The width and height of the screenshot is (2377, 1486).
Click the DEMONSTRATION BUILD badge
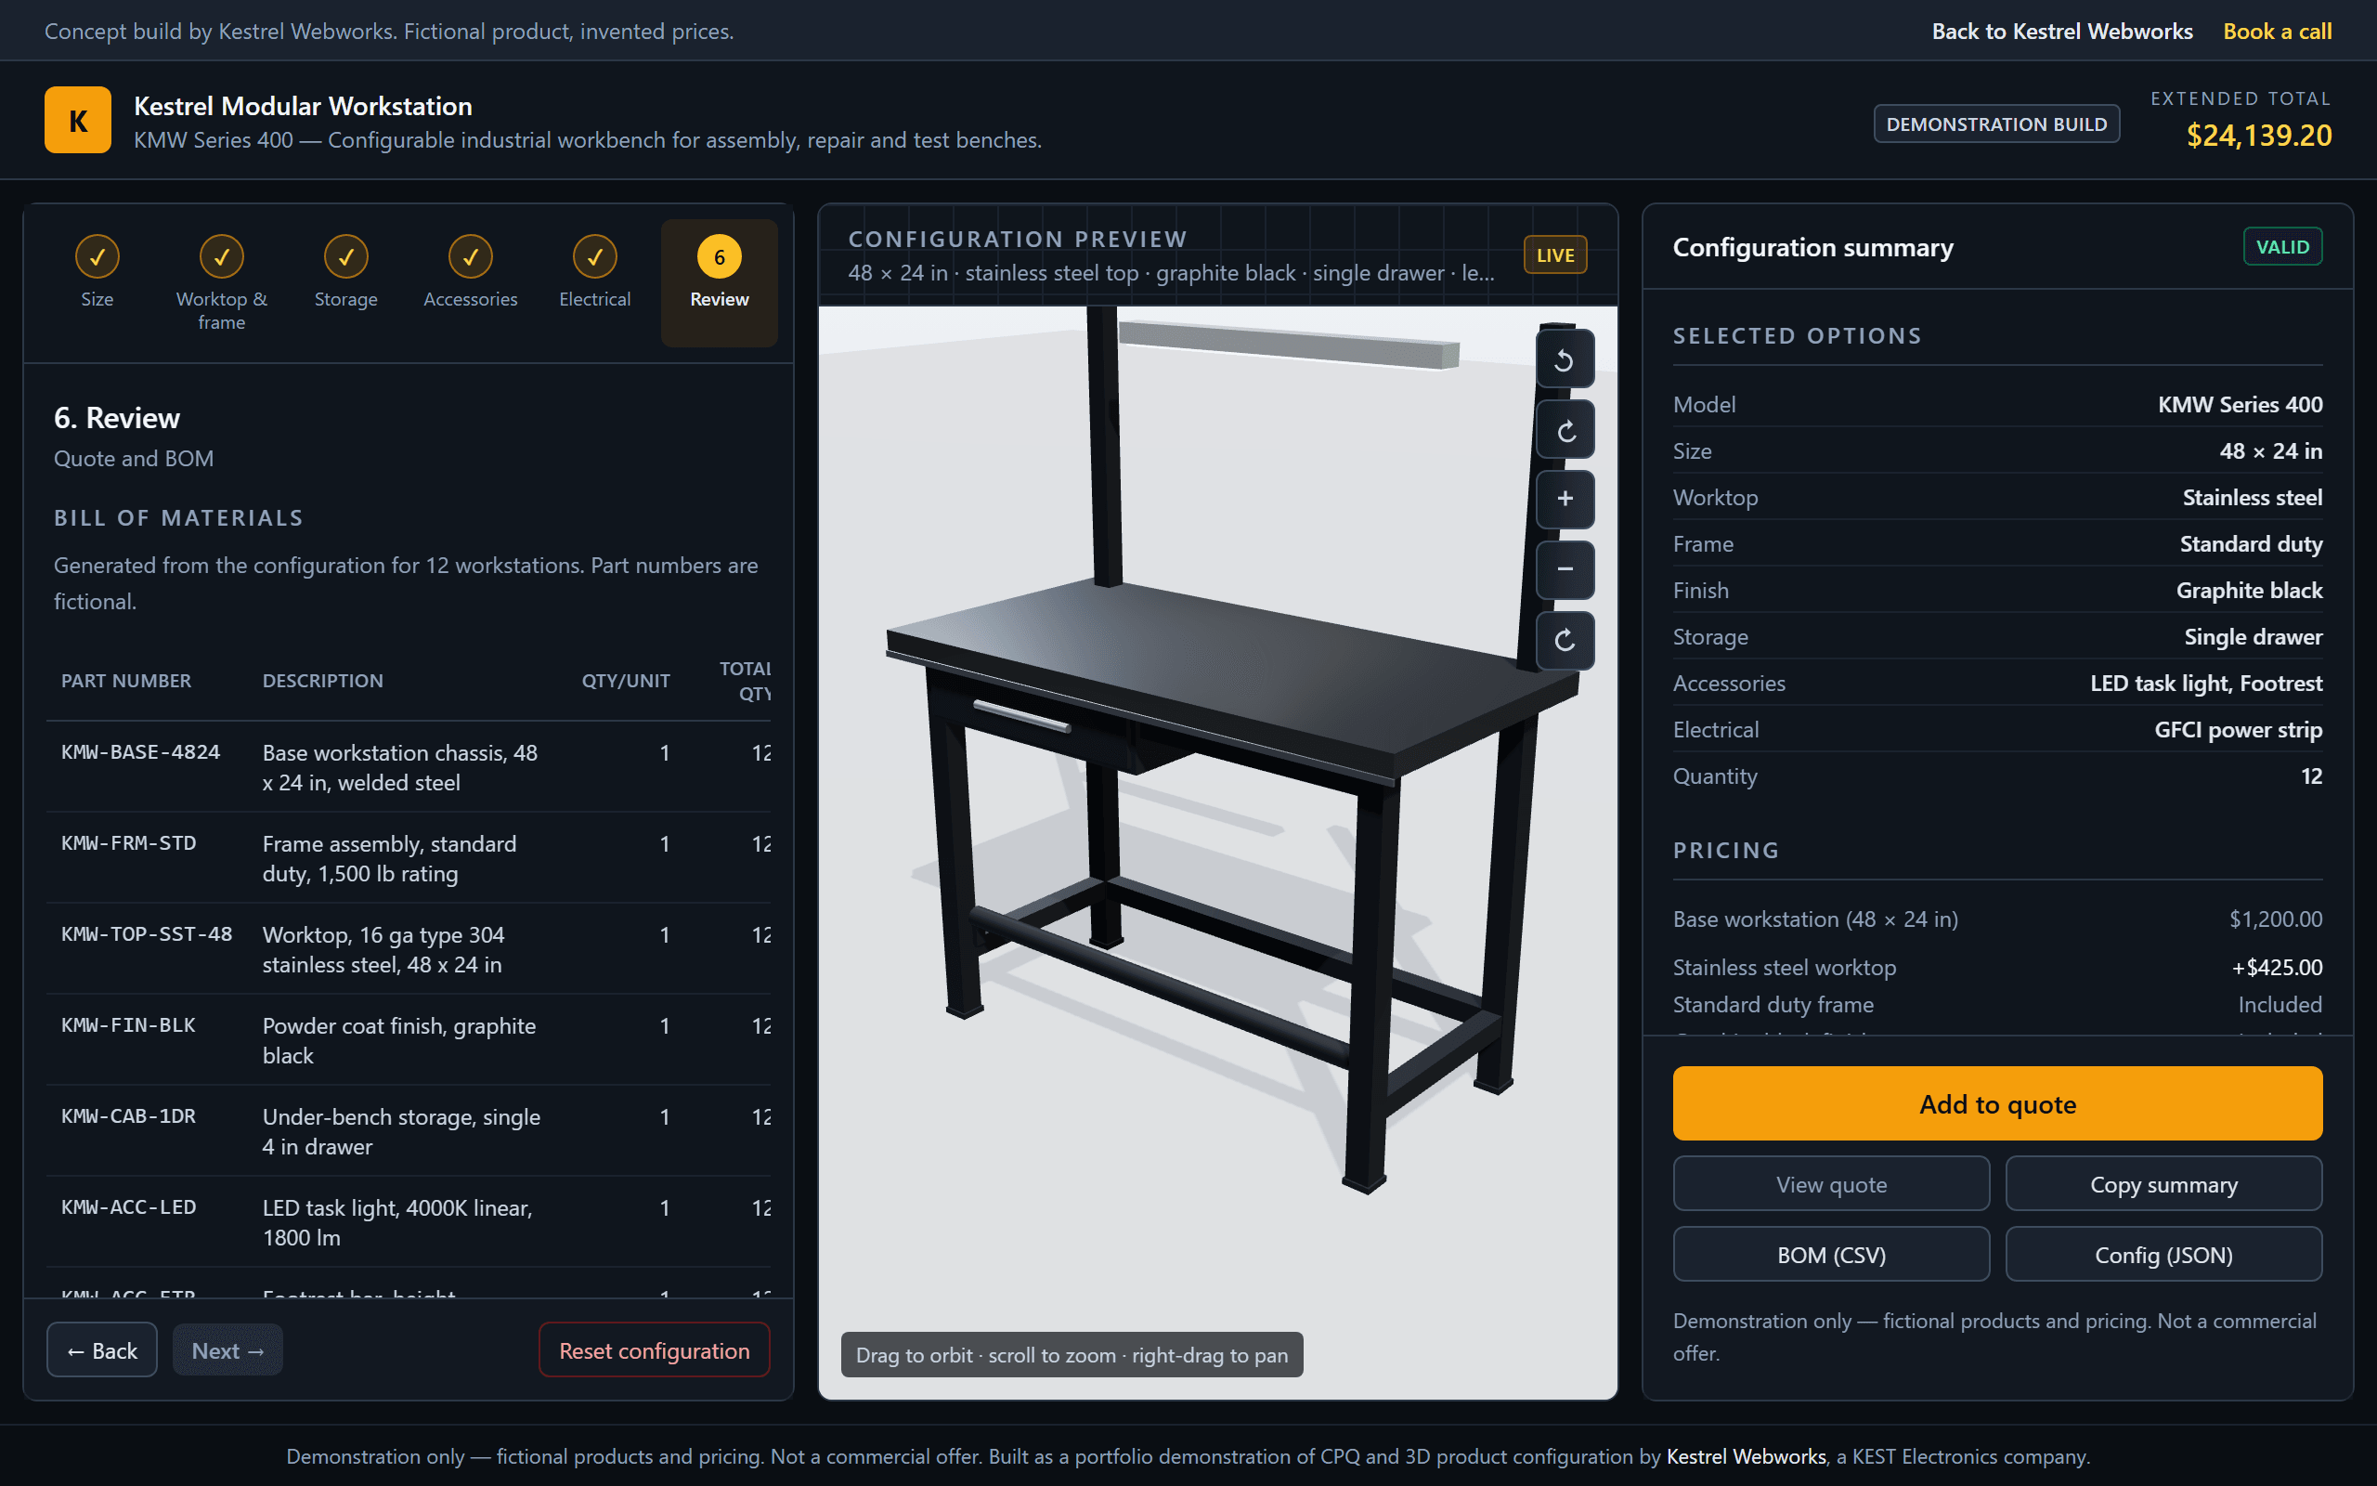coord(1996,124)
